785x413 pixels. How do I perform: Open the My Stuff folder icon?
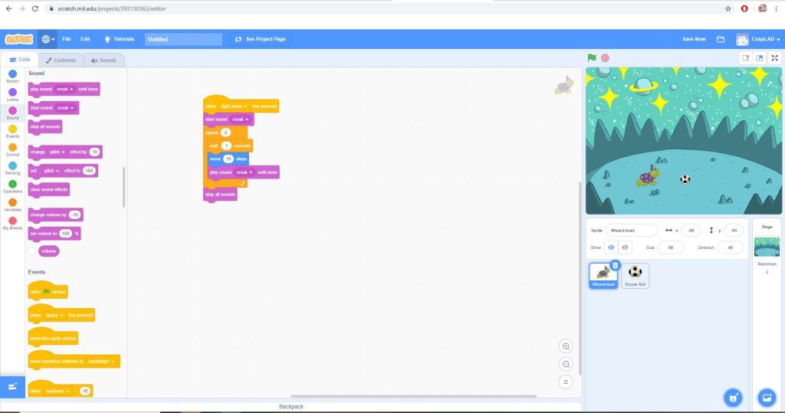[x=721, y=39]
